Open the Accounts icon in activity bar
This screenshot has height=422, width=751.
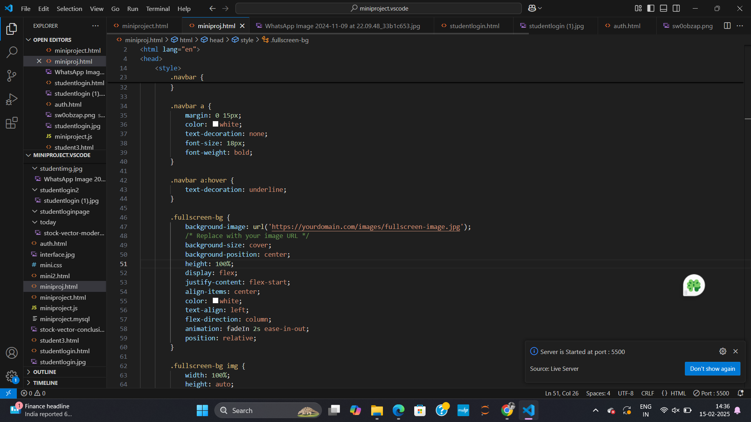(12, 353)
